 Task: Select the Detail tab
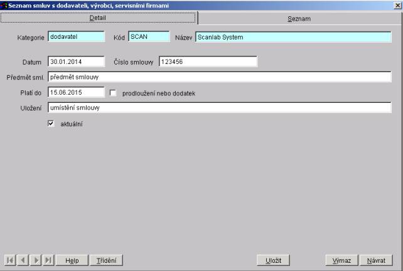tap(98, 19)
